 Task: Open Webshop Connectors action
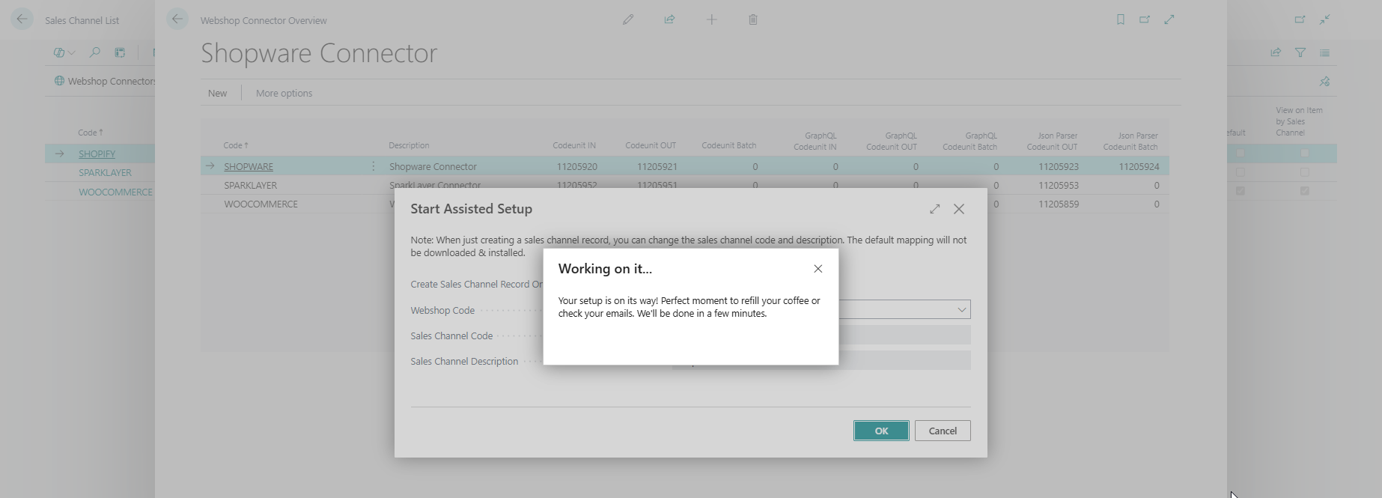pos(105,81)
